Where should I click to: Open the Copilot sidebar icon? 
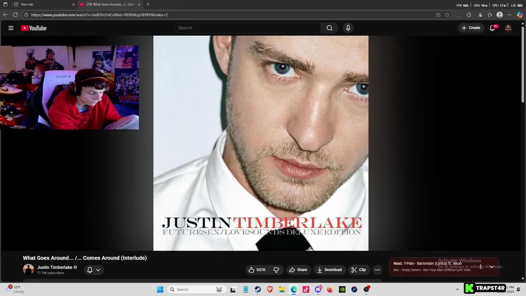click(520, 15)
